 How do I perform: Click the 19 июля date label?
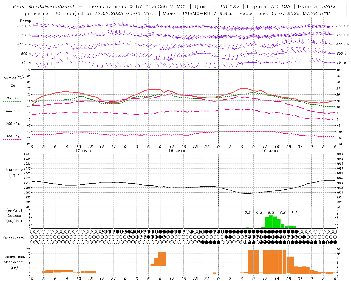click(270, 151)
